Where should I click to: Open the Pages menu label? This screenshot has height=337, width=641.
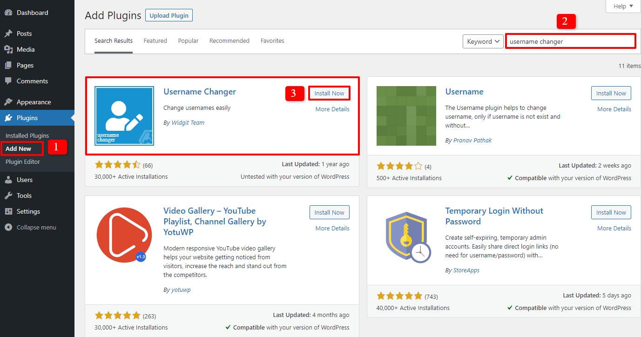pyautogui.click(x=25, y=65)
